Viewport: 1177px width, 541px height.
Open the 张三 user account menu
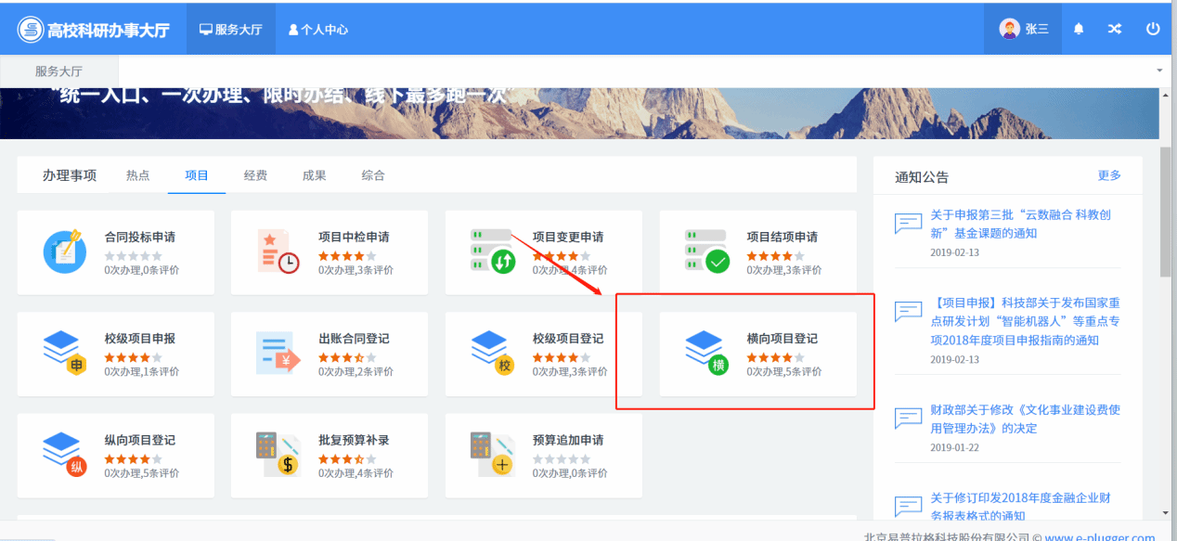(1024, 29)
